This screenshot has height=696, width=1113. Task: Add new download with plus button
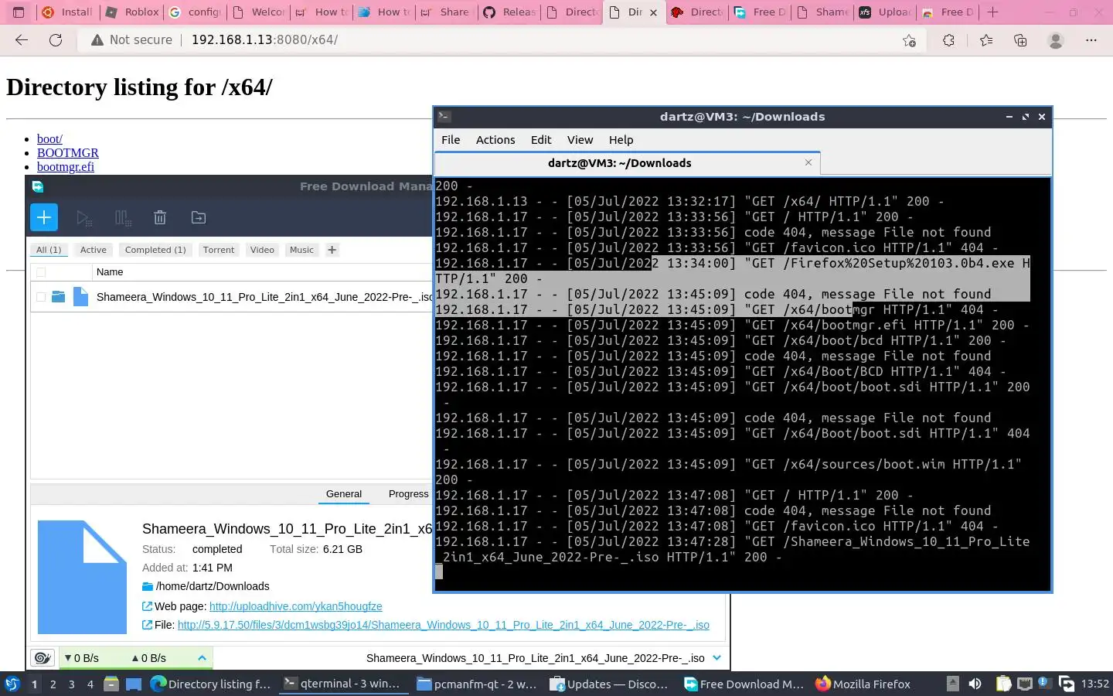point(44,217)
